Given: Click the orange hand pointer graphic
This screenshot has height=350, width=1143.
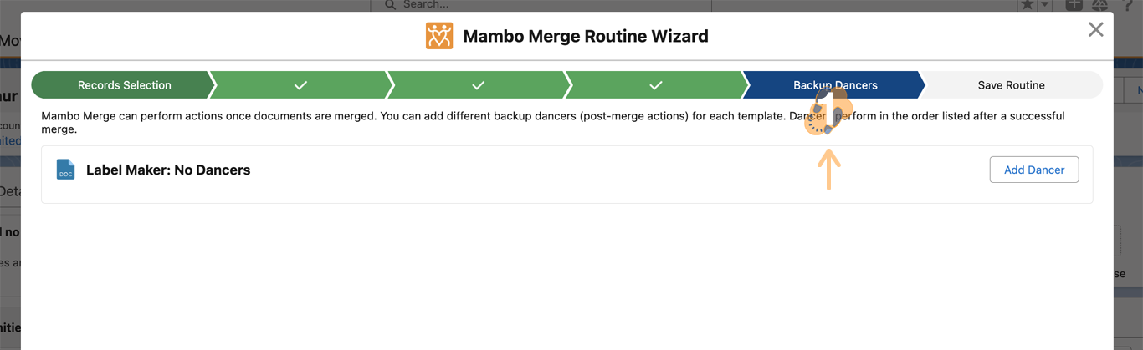Looking at the screenshot, I should [x=828, y=114].
